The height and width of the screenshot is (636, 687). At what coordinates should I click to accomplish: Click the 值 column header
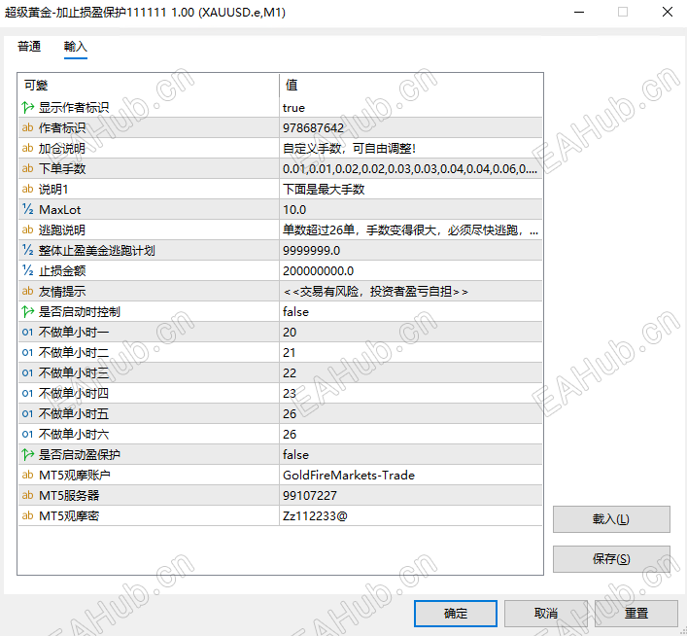click(411, 86)
